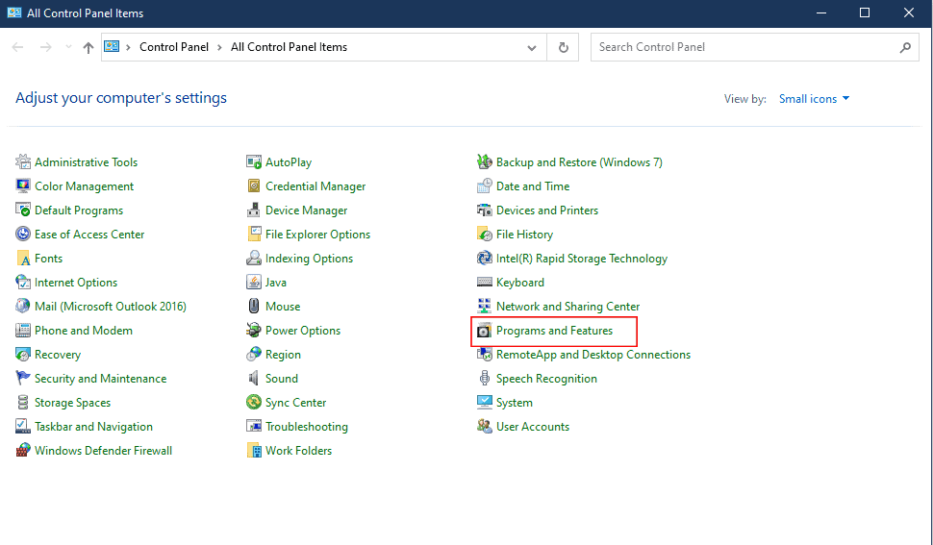Viewport: 933px width, 545px height.
Task: Click the Sync Center green icon
Action: coord(254,403)
